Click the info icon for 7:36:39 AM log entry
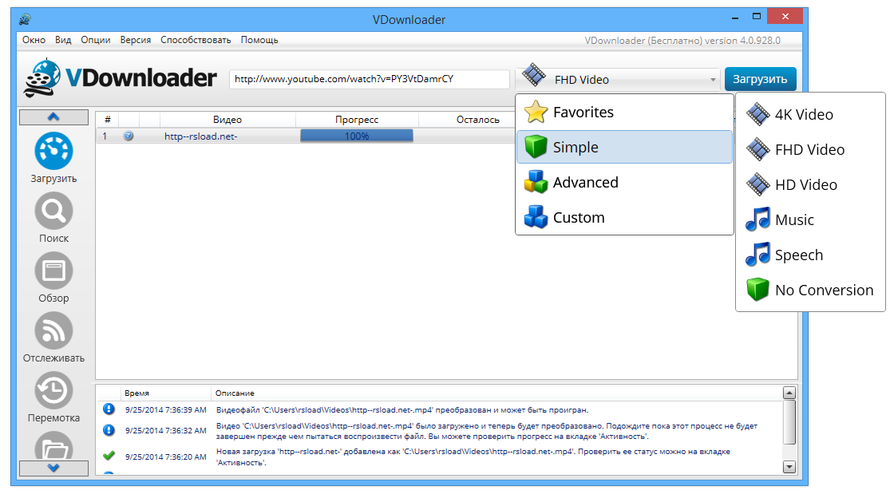The width and height of the screenshot is (894, 502). tap(109, 409)
